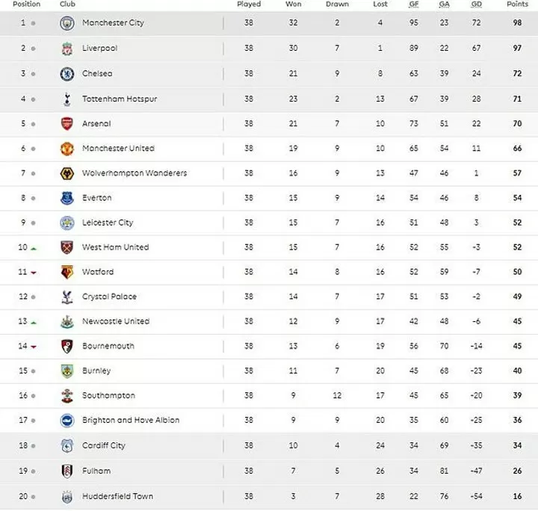Click the Huddersfield Town crest
This screenshot has height=511, width=538.
[x=67, y=497]
